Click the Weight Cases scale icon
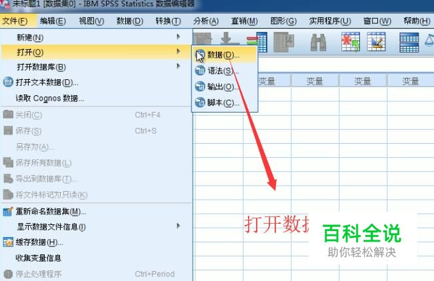 click(x=429, y=41)
